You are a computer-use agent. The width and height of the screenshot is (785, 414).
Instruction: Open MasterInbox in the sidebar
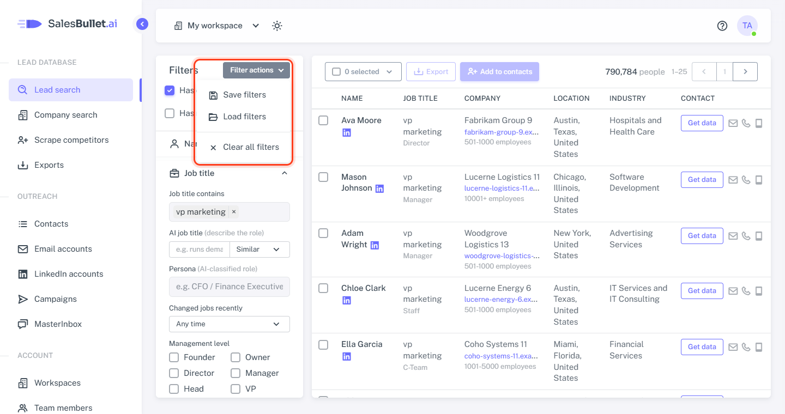pos(71,324)
